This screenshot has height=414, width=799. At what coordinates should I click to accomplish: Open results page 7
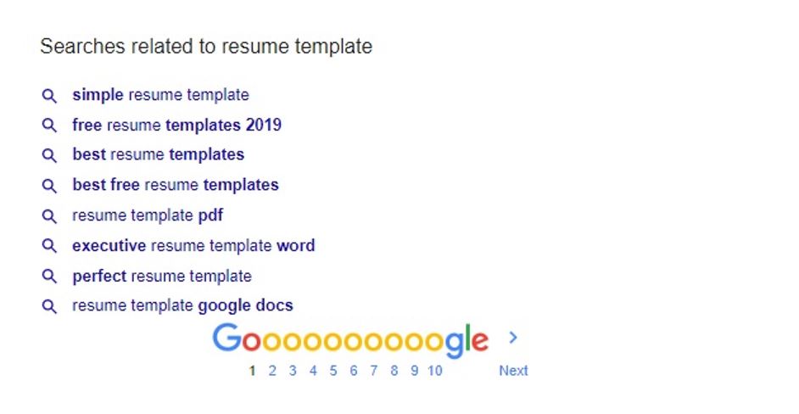373,371
